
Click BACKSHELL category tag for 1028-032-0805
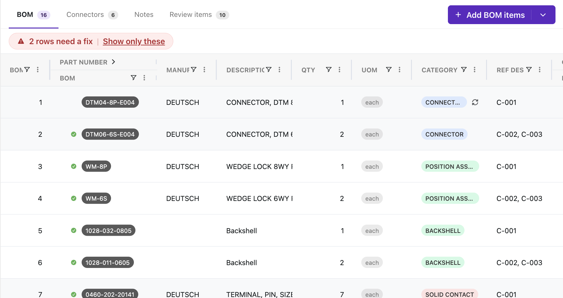(x=443, y=231)
